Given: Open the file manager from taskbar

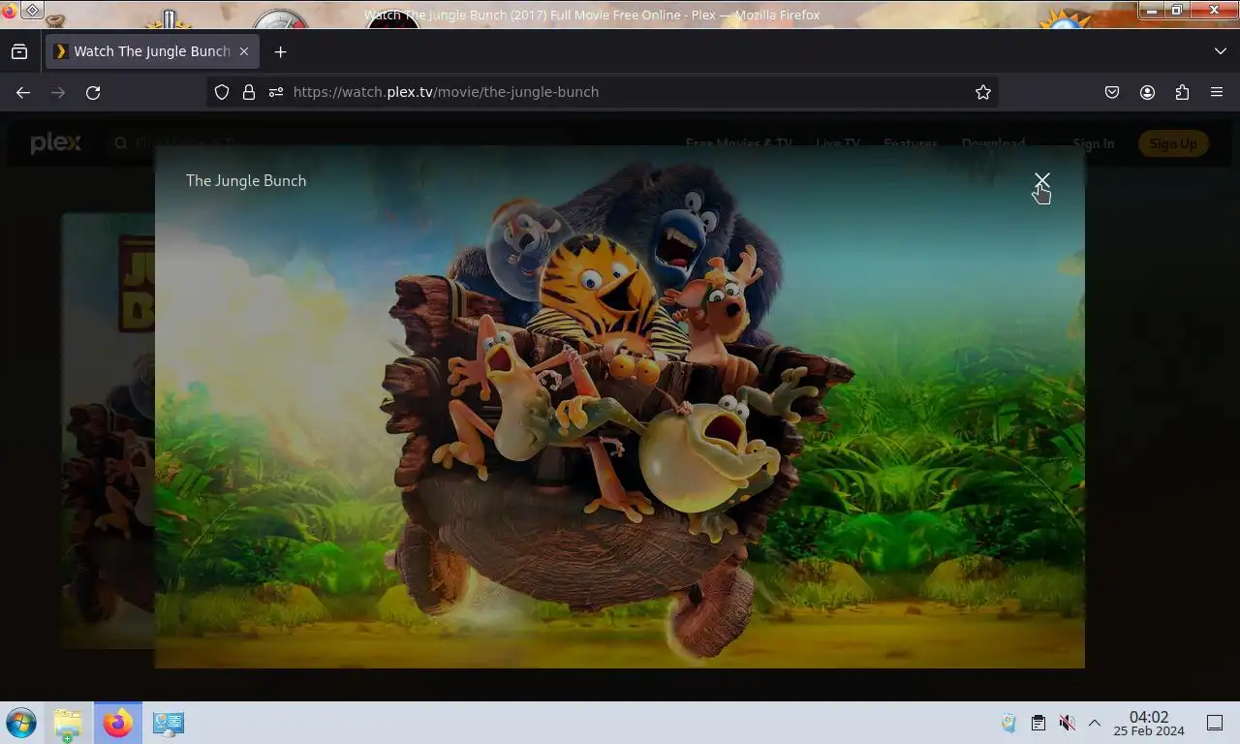Looking at the screenshot, I should (68, 723).
